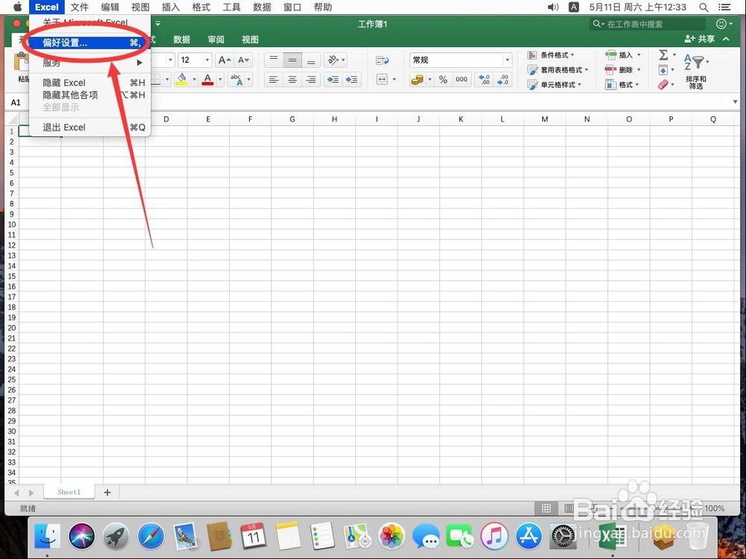The image size is (746, 559).
Task: Apply bottom vertical alignment
Action: click(310, 60)
